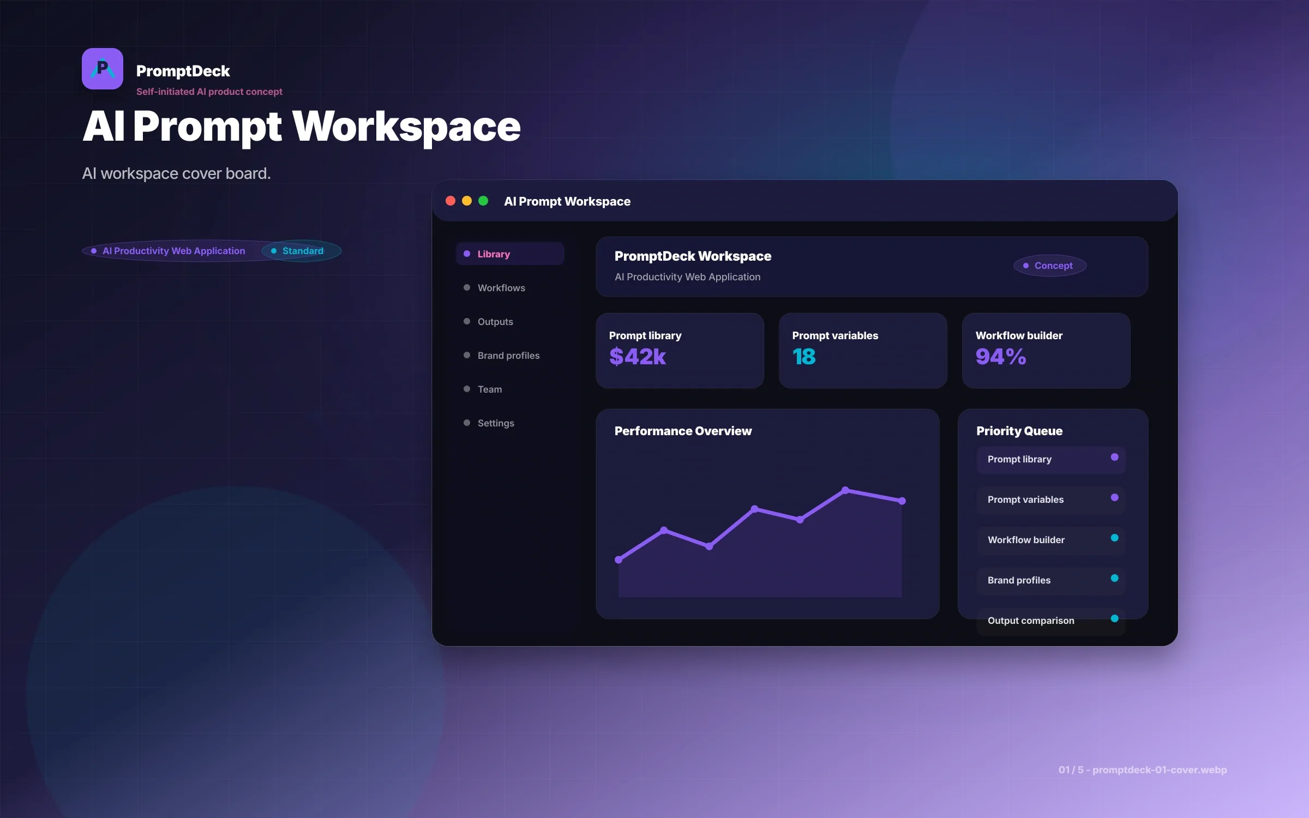Click the Self-initiated AI product concept subtitle
This screenshot has width=1309, height=818.
click(209, 92)
